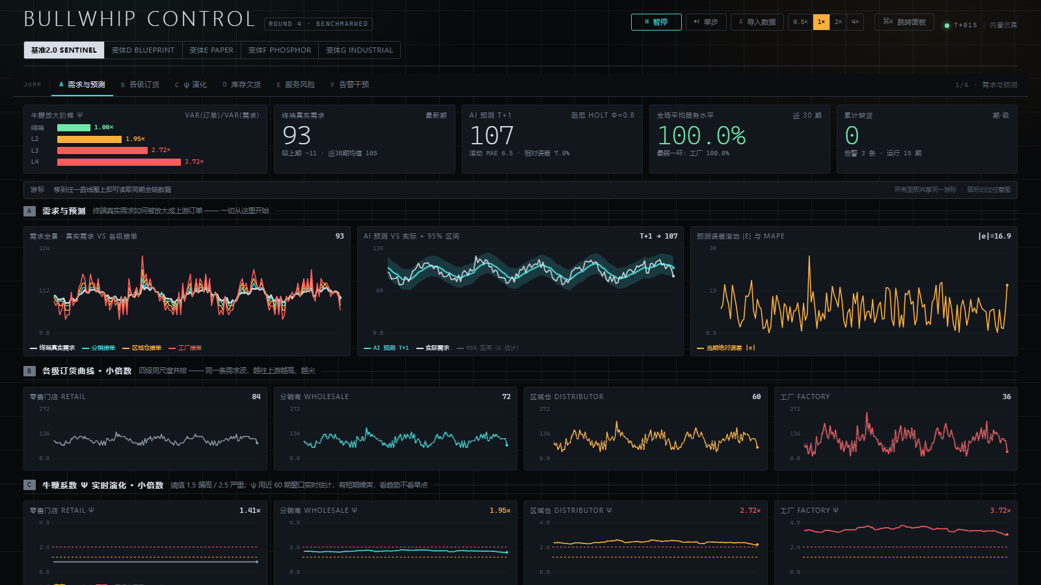The height and width of the screenshot is (585, 1041).
Task: Jump to section A 需求与预测
Action: click(x=82, y=85)
